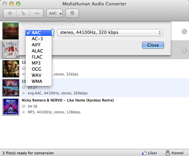Viewport: 189px width, 156px height.
Task: Select the first track's red tree album cover
Action: 10,31
